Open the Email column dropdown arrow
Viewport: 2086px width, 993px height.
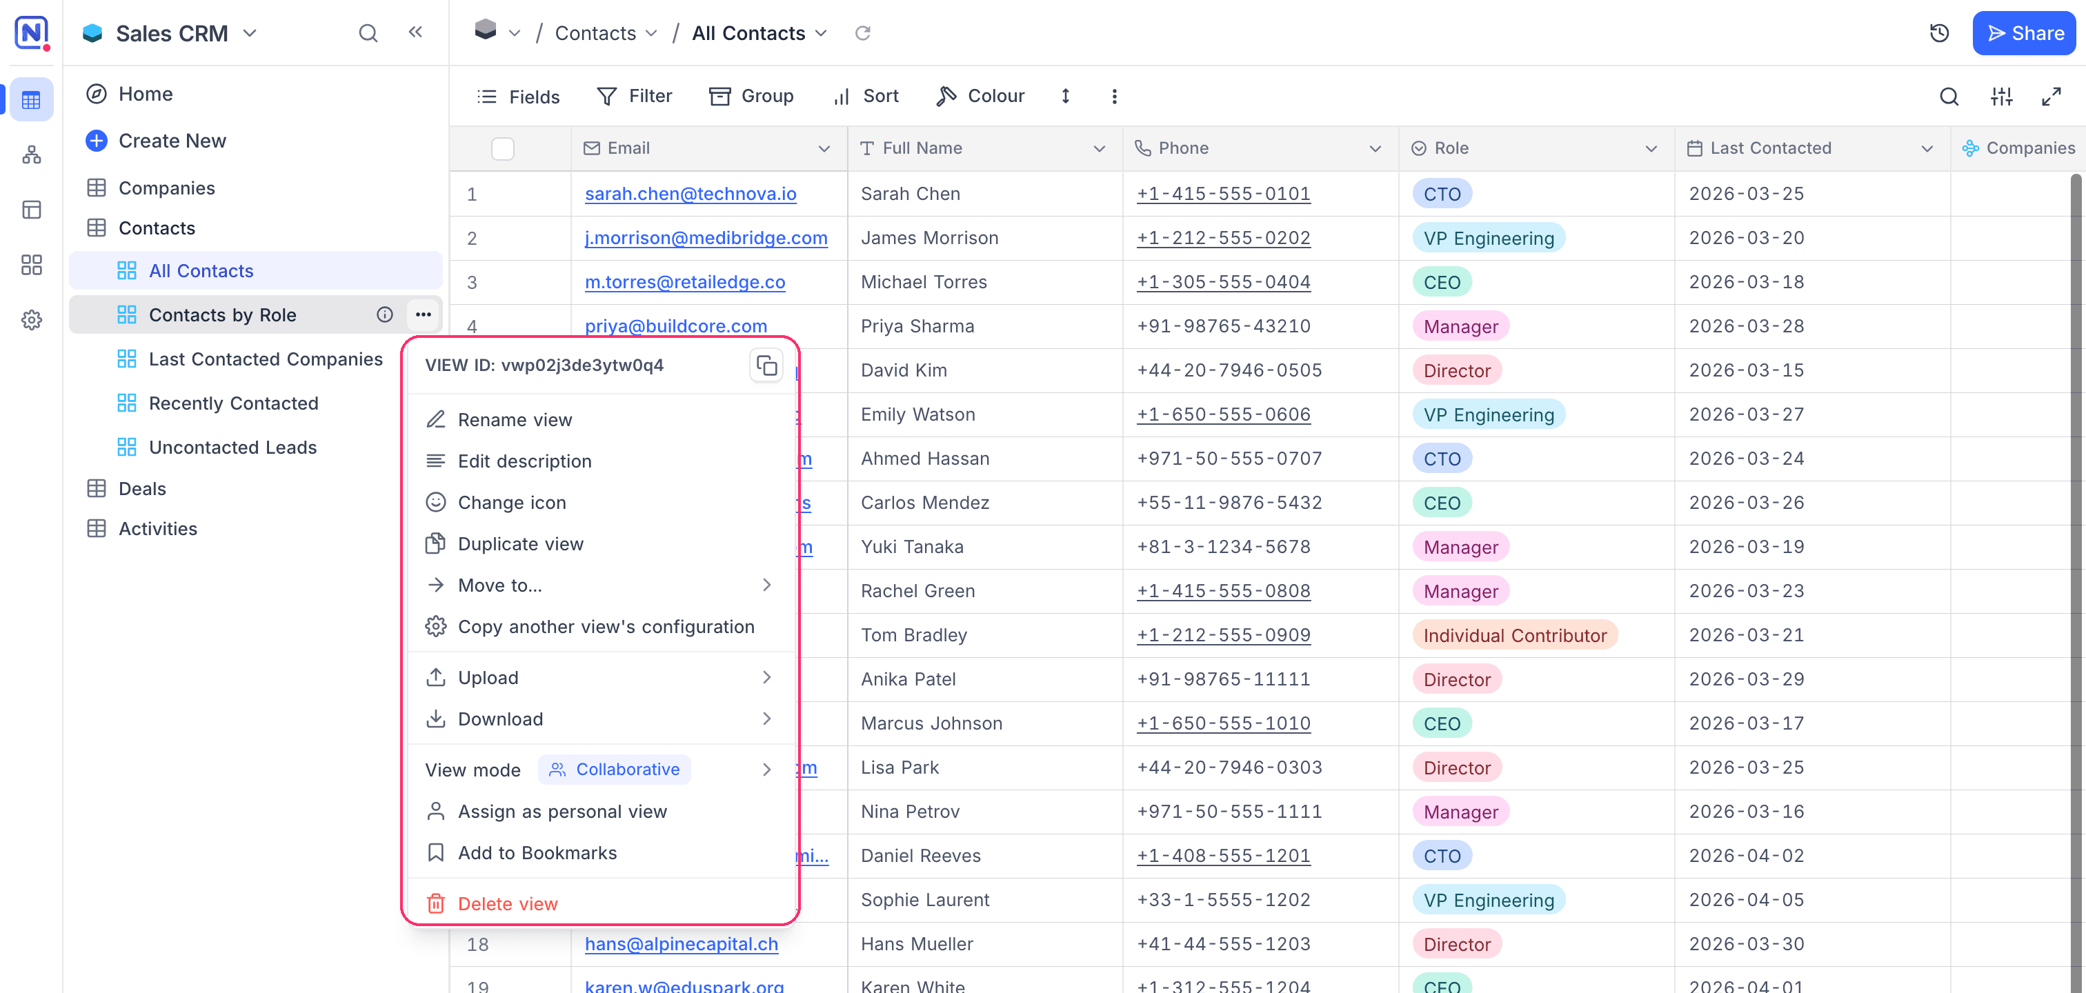824,149
